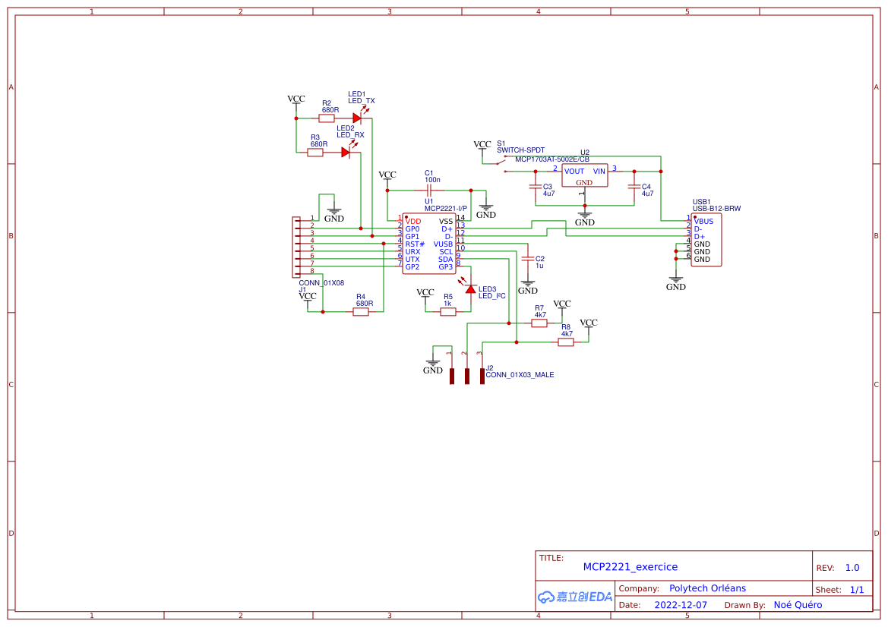Click the C2 1u capacitor symbol
The height and width of the screenshot is (627, 888).
pos(527,258)
